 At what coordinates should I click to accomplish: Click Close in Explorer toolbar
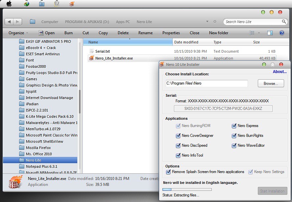(194, 33)
